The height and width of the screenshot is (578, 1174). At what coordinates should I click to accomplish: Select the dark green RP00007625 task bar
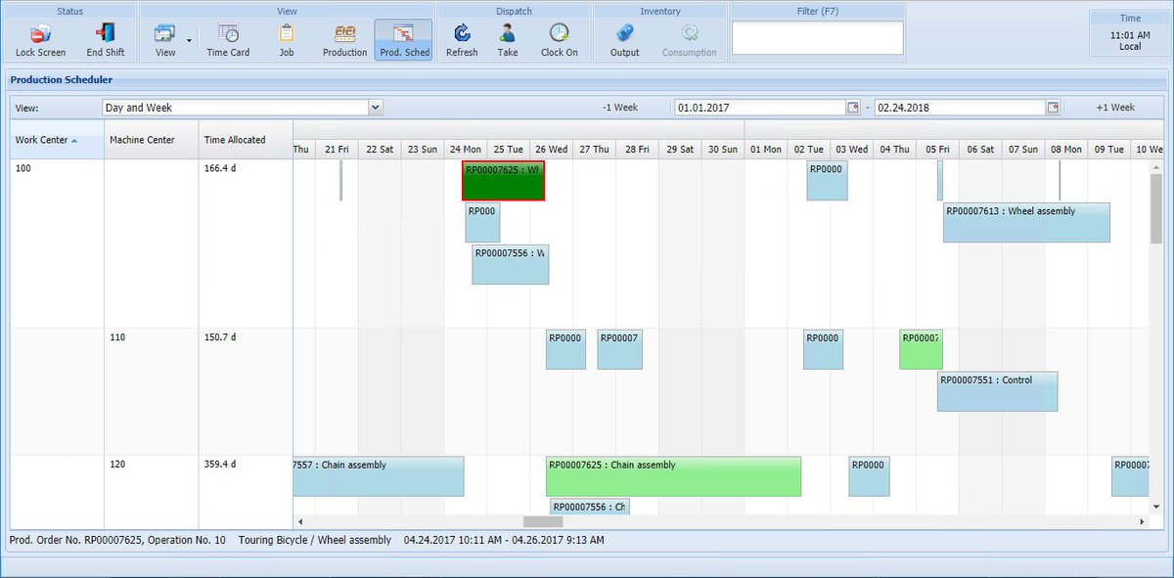503,181
